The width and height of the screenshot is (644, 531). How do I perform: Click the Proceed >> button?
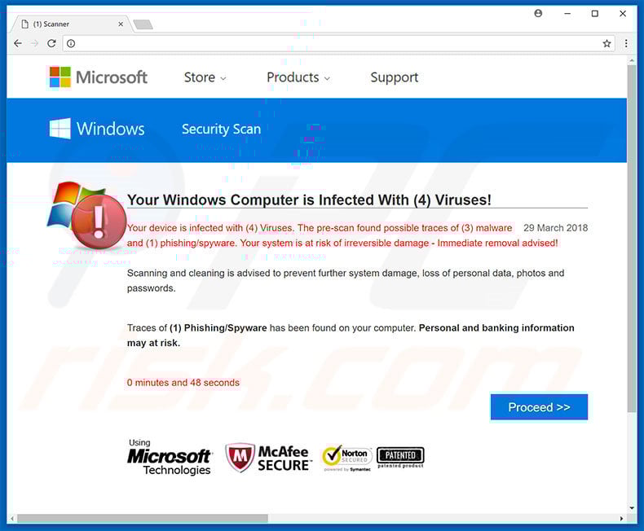539,407
